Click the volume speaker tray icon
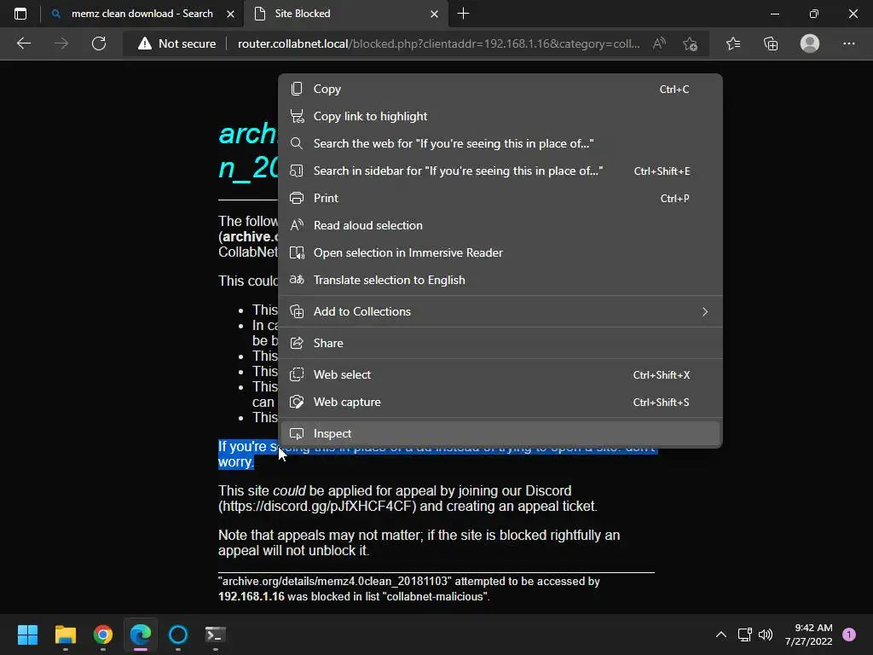The height and width of the screenshot is (655, 873). tap(766, 635)
